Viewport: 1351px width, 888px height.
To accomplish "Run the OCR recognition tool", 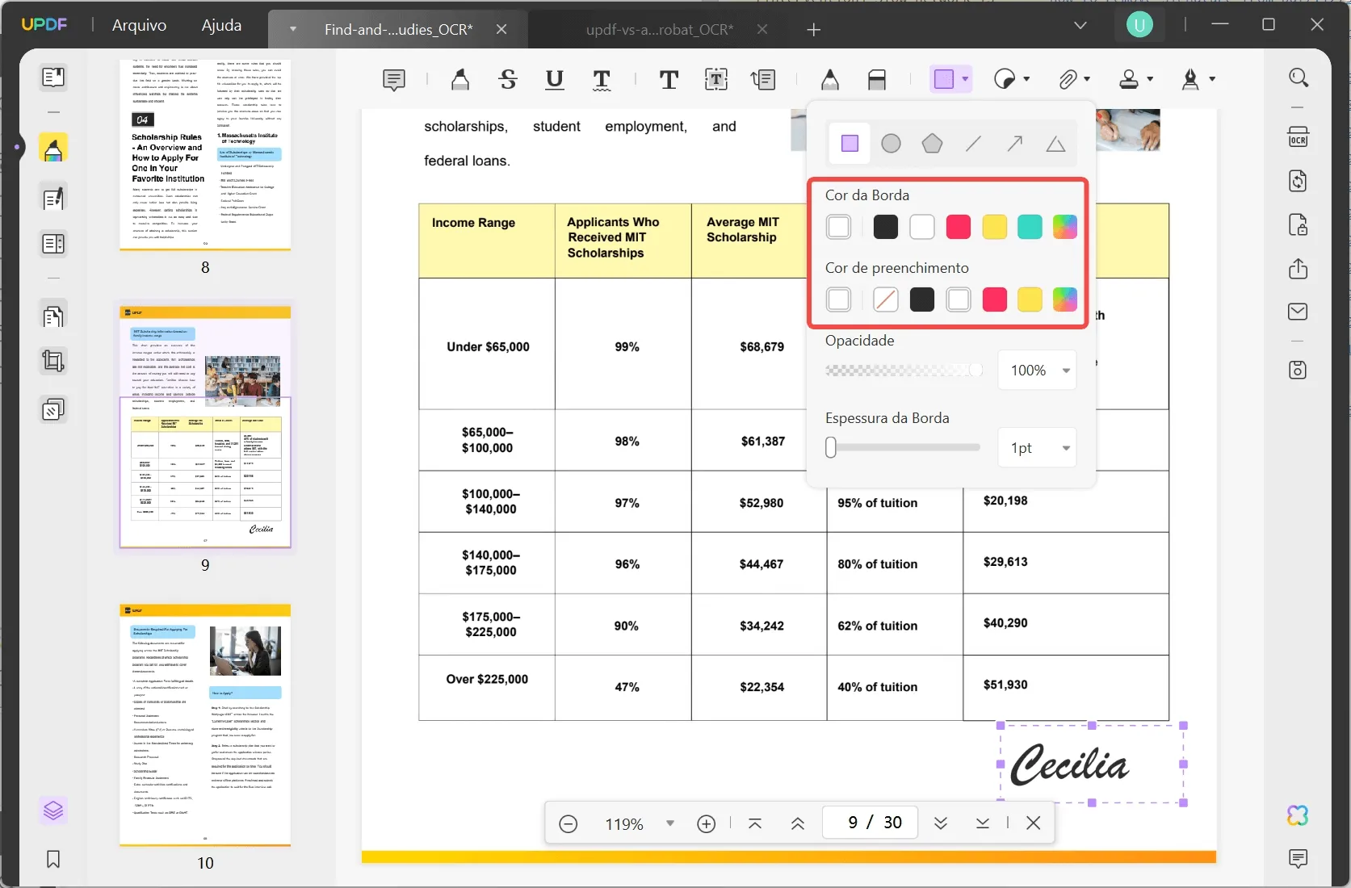I will pos(1299,136).
